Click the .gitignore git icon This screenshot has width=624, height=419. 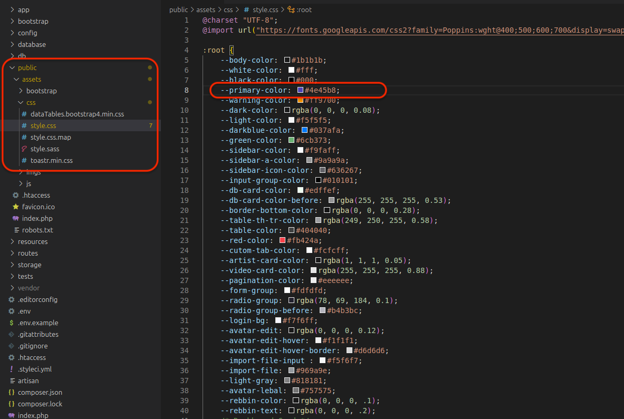[x=12, y=346]
